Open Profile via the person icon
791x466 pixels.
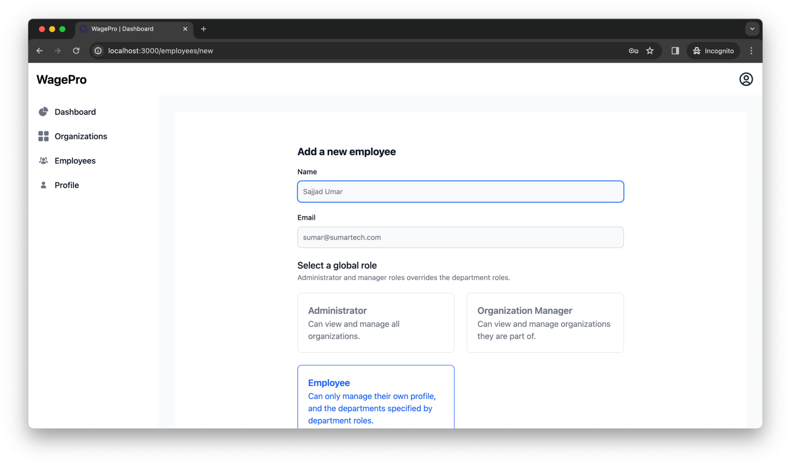click(43, 185)
